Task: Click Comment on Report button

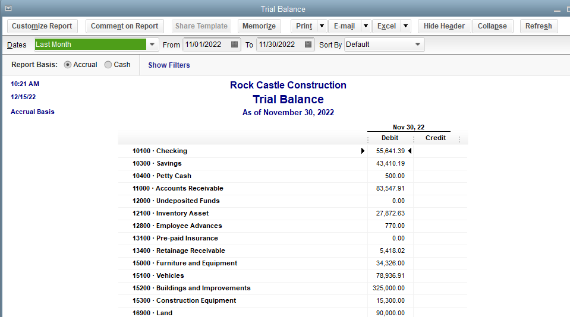Action: [124, 26]
